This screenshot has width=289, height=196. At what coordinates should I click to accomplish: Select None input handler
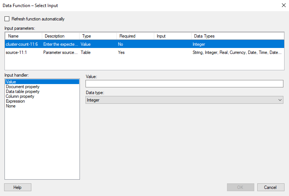point(42,106)
